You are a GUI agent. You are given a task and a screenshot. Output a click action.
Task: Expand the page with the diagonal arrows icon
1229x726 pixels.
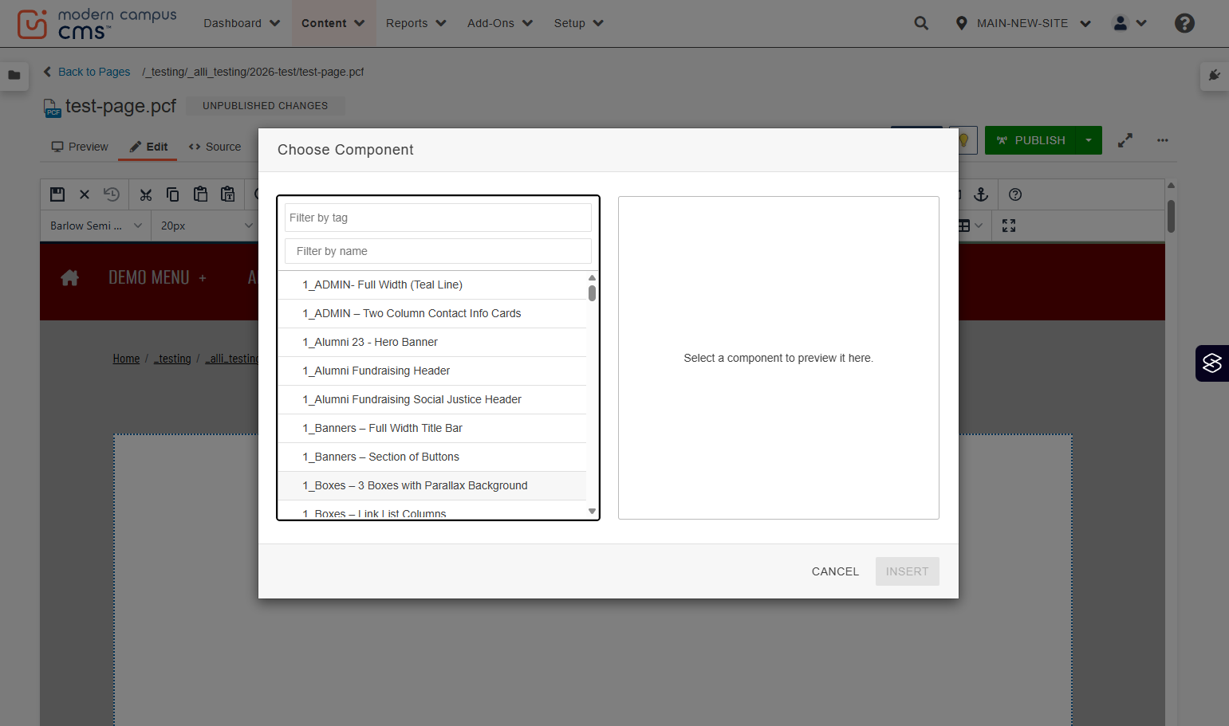click(1125, 140)
